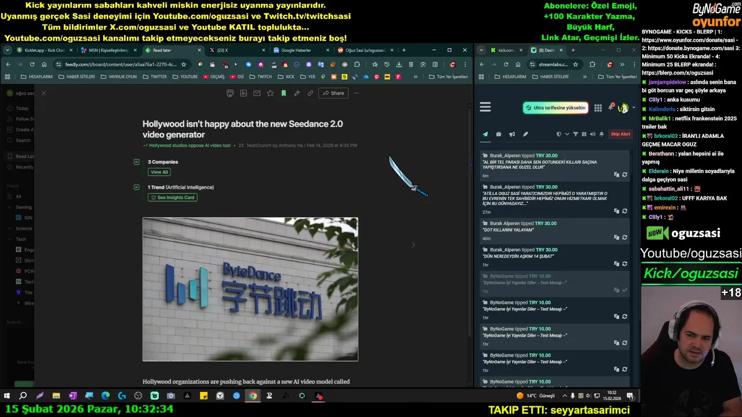Viewport: 742px width, 417px height.
Task: Open the KICK bookmark folder
Action: 286,76
